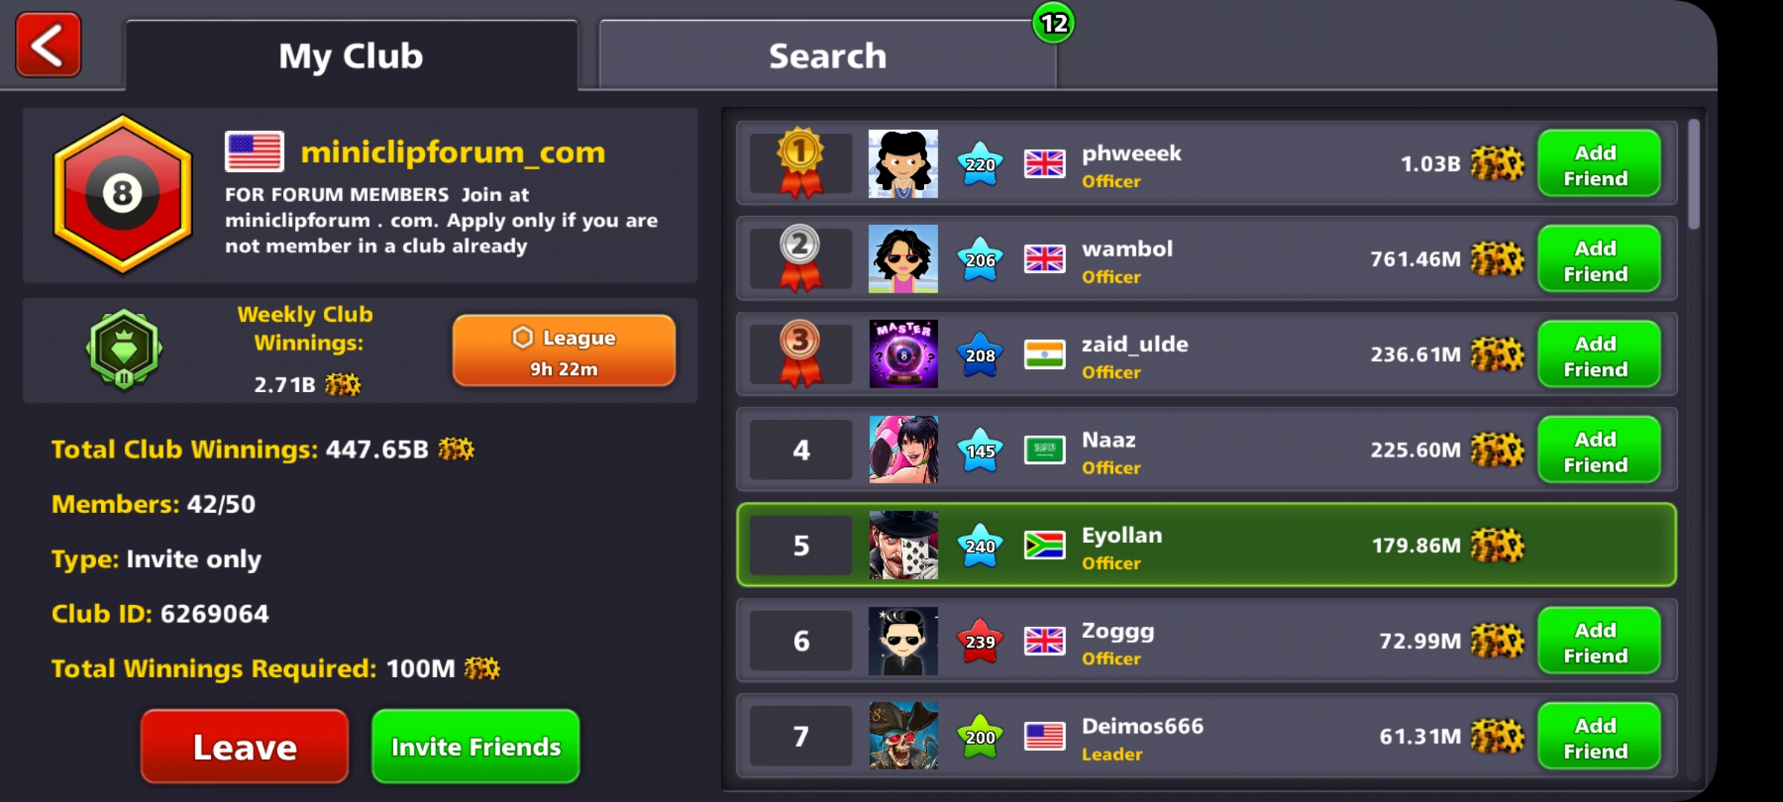Viewport: 1783px width, 802px height.
Task: Click the gold first-place medal icon
Action: pyautogui.click(x=800, y=163)
